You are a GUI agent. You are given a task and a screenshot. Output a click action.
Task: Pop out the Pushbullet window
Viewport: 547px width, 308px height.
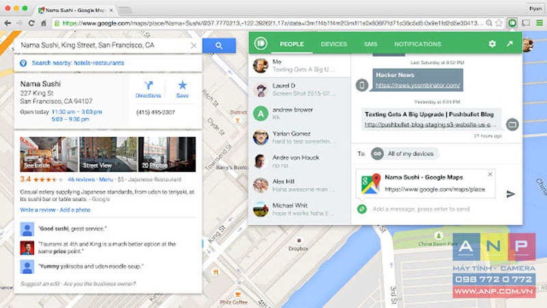(x=510, y=44)
